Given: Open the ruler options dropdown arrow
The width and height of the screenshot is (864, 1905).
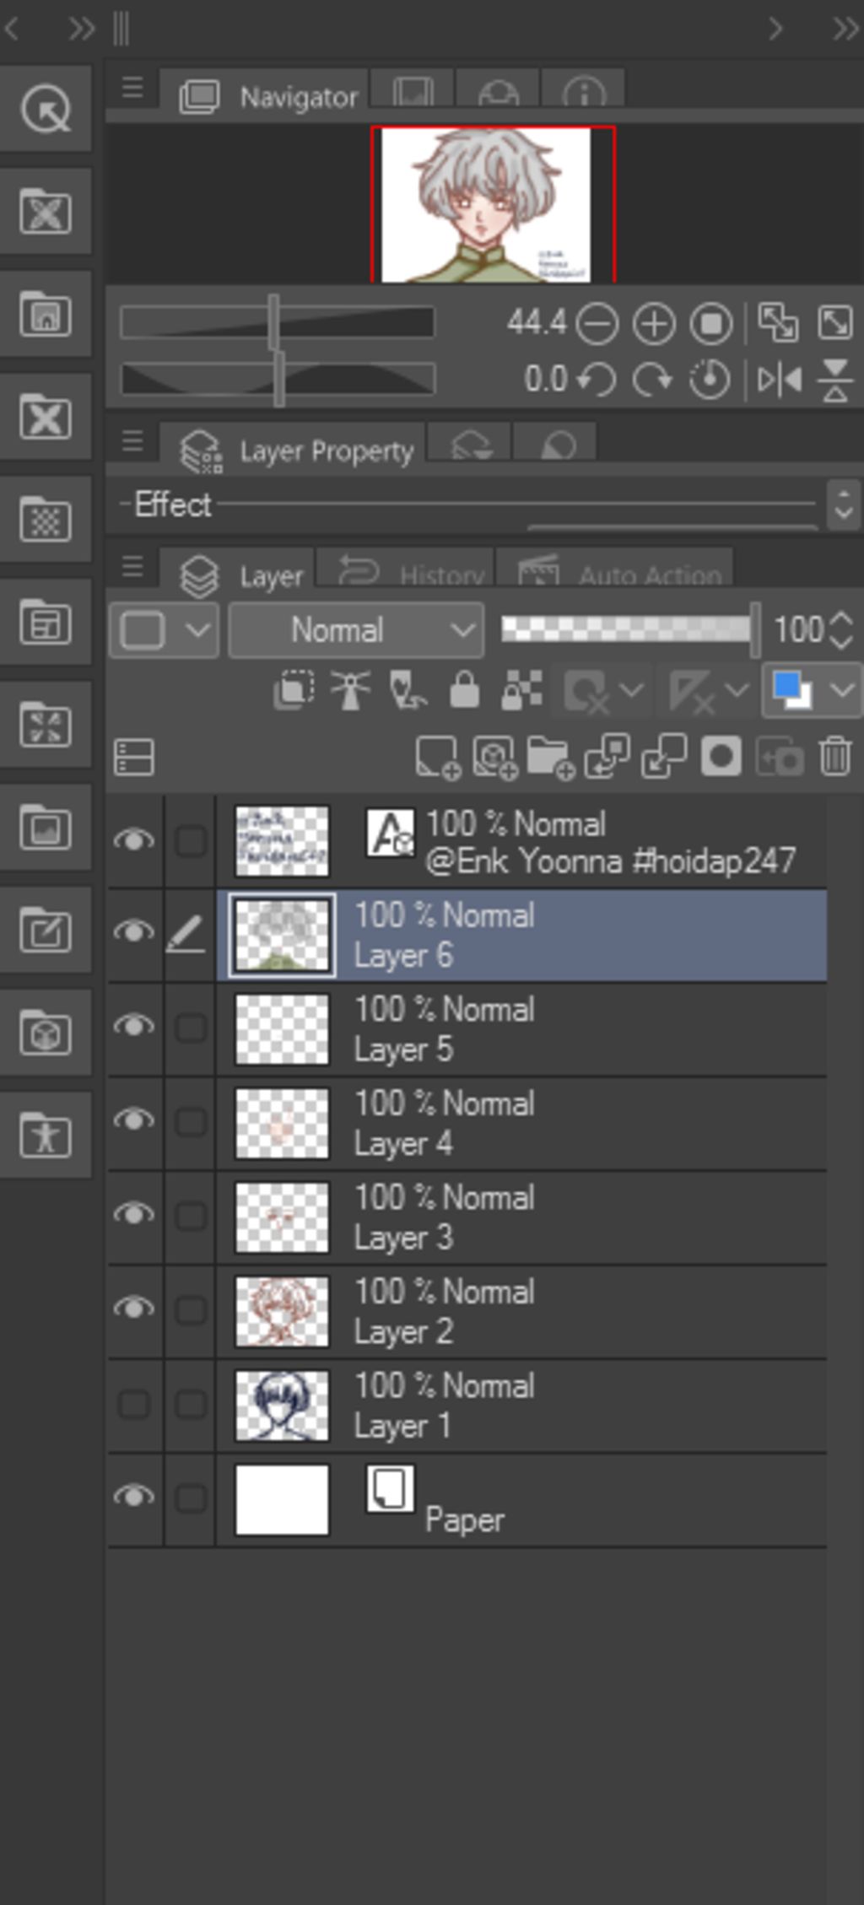Looking at the screenshot, I should pyautogui.click(x=737, y=690).
